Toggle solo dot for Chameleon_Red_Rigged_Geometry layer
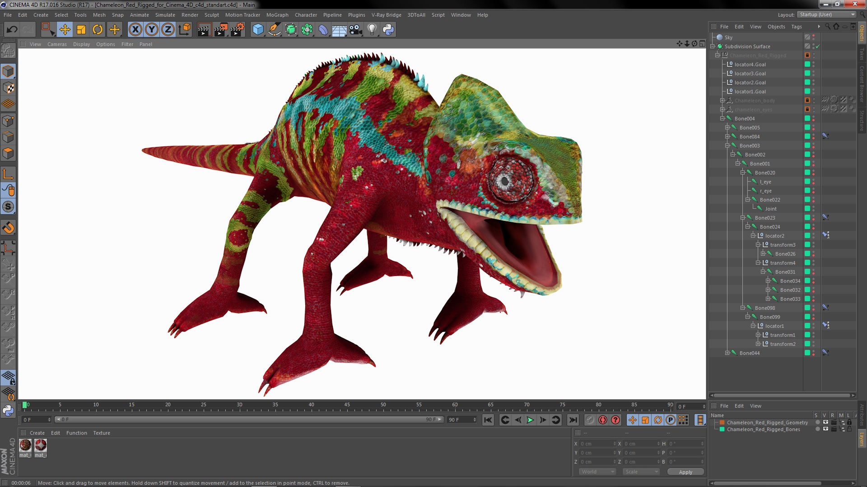This screenshot has width=867, height=487. [817, 423]
